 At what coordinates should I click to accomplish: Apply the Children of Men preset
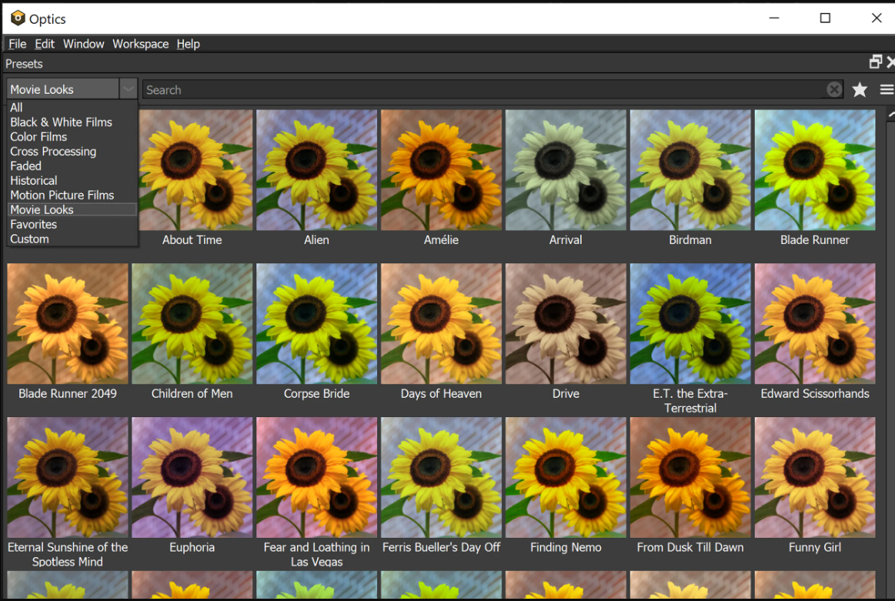(x=192, y=324)
